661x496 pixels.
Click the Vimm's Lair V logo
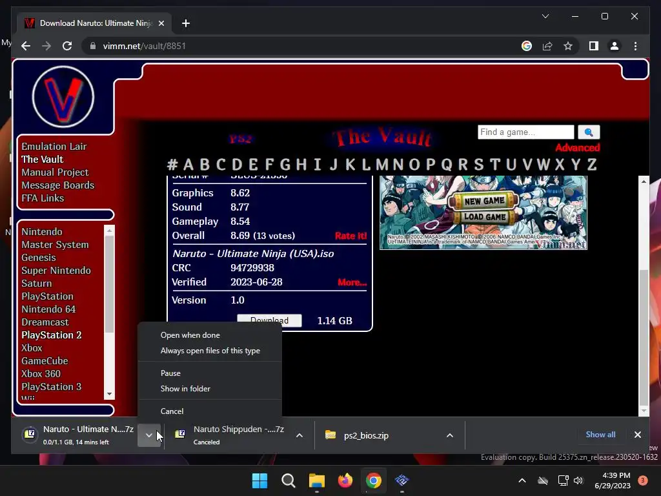click(63, 97)
